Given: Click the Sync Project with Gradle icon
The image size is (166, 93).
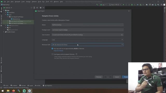Looking at the screenshot, I should [153, 5].
